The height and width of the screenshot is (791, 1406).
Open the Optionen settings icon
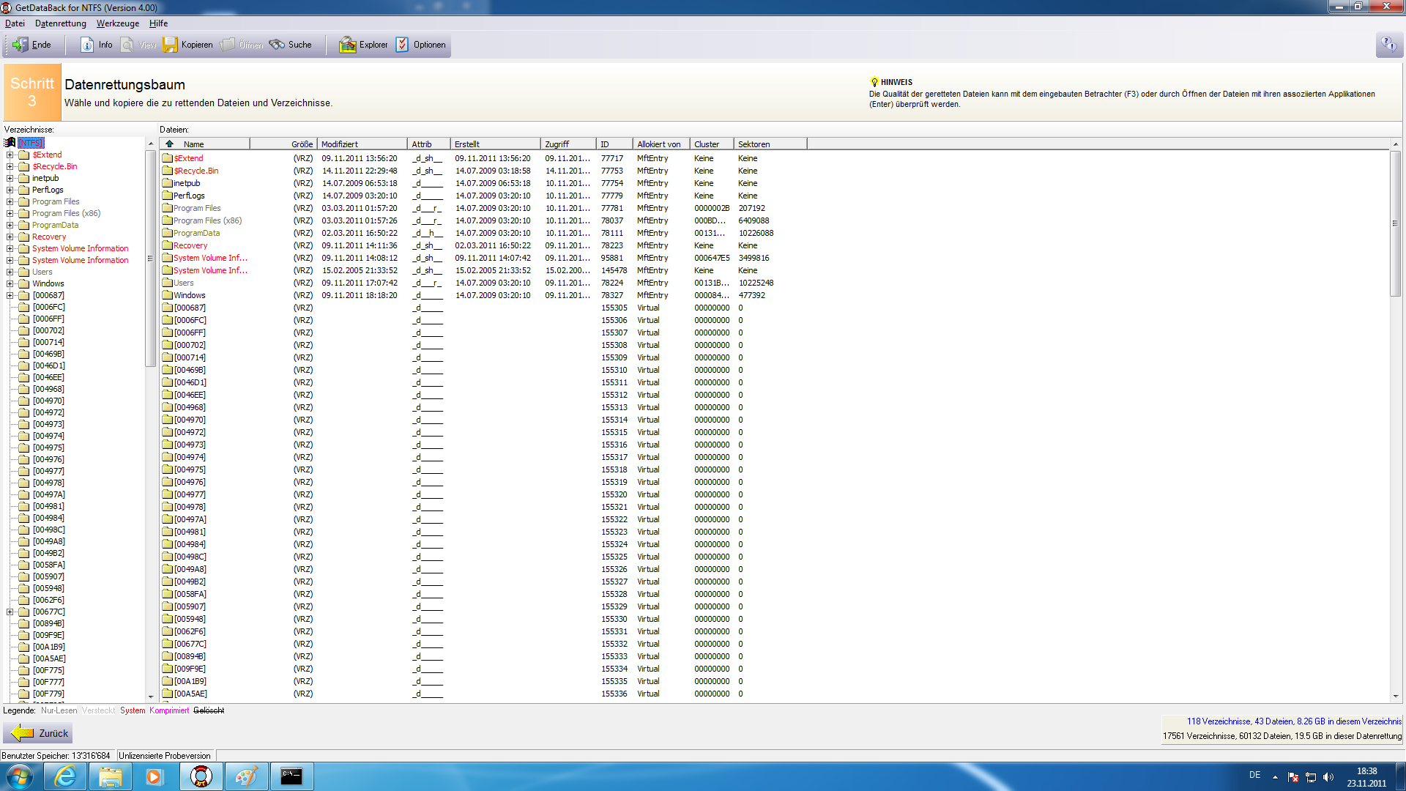(402, 45)
